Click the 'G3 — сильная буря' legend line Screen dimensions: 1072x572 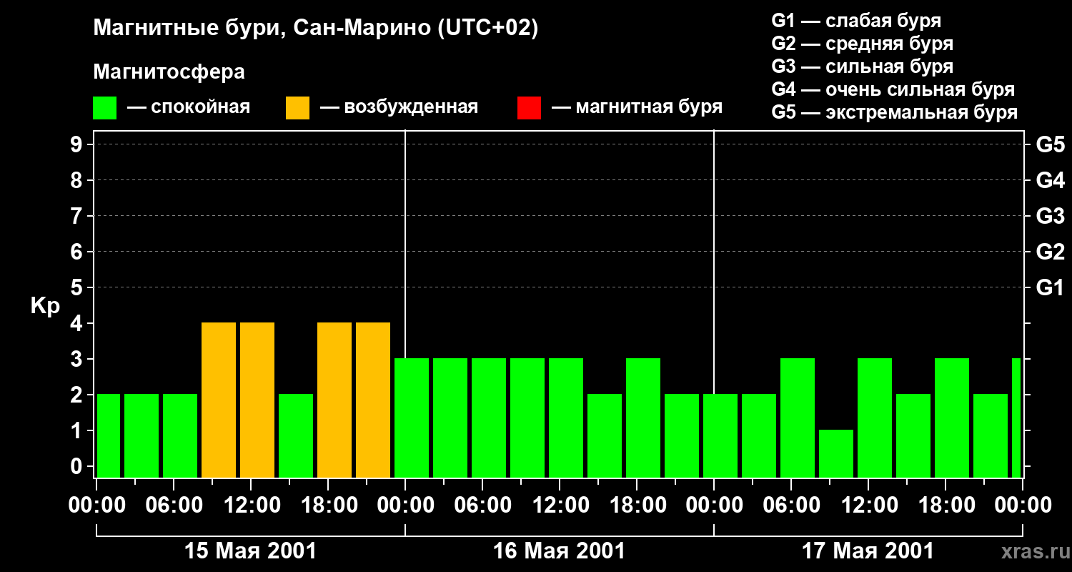pos(862,66)
